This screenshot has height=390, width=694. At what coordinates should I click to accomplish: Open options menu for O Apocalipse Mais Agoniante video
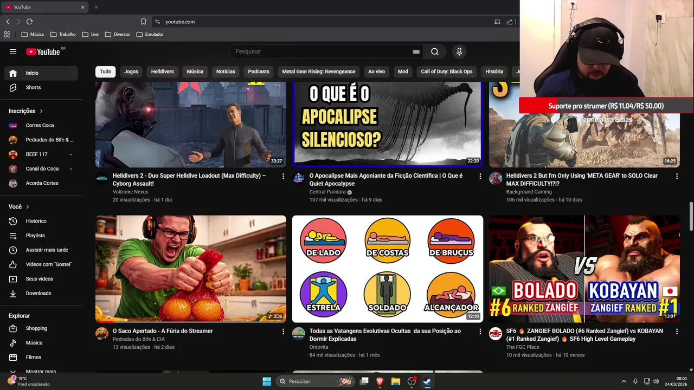click(480, 176)
